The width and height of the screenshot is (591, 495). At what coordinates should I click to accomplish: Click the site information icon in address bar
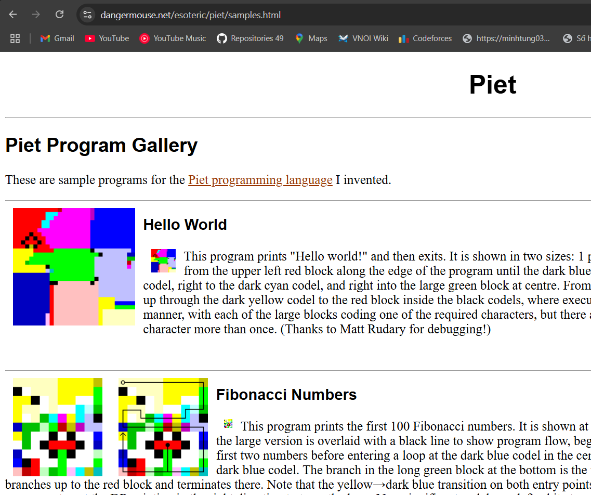88,15
